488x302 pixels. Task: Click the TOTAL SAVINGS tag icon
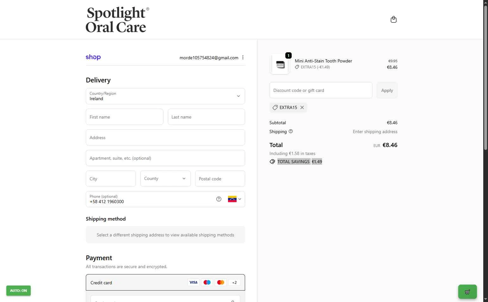tap(272, 162)
